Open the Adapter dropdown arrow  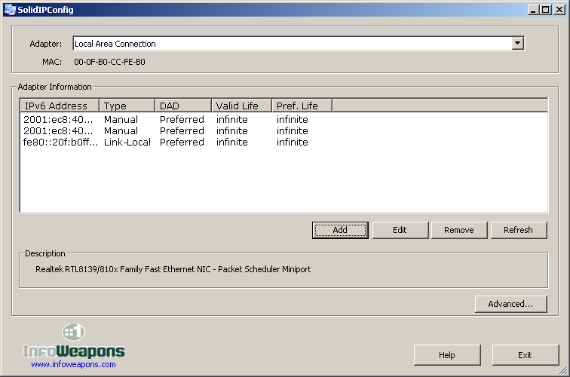(518, 43)
